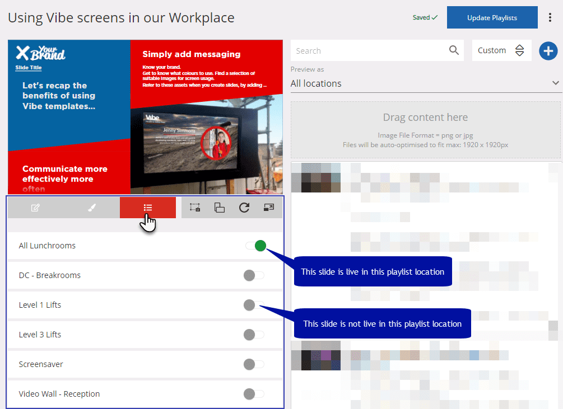Viewport: 563px width, 409px height.
Task: Select the playlist locations list tab
Action: click(148, 208)
